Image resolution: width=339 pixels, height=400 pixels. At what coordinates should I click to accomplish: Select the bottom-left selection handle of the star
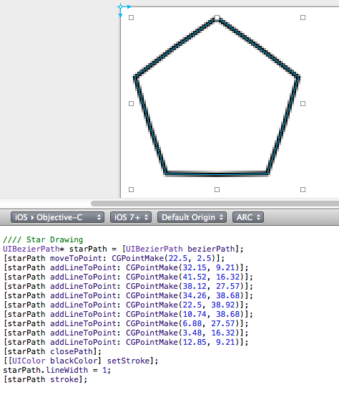pyautogui.click(x=132, y=189)
